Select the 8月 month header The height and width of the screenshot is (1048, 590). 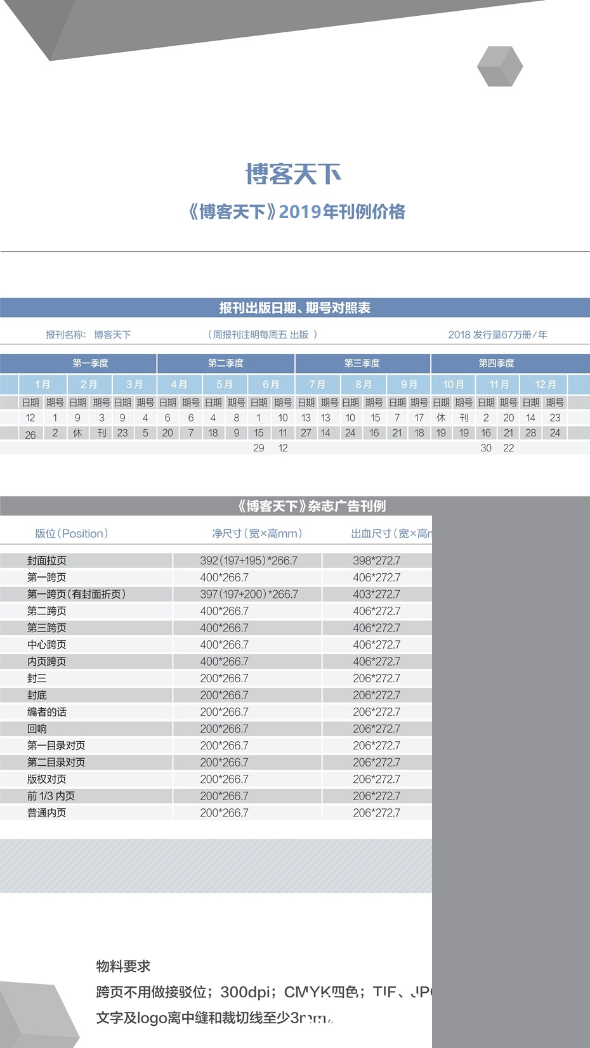pyautogui.click(x=363, y=384)
